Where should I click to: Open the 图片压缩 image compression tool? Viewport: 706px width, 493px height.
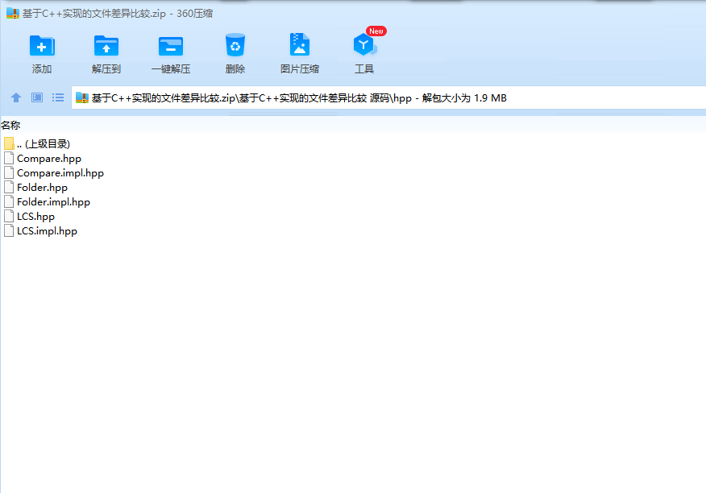point(300,44)
